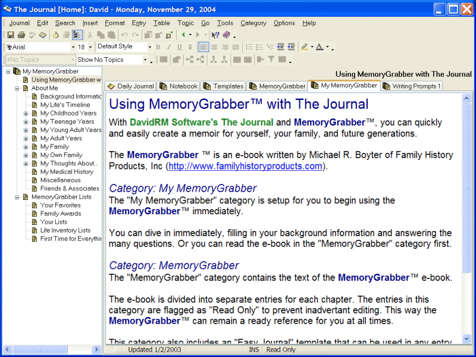Image resolution: width=476 pixels, height=357 pixels.
Task: Toggle left text alignment
Action: pyautogui.click(x=203, y=47)
